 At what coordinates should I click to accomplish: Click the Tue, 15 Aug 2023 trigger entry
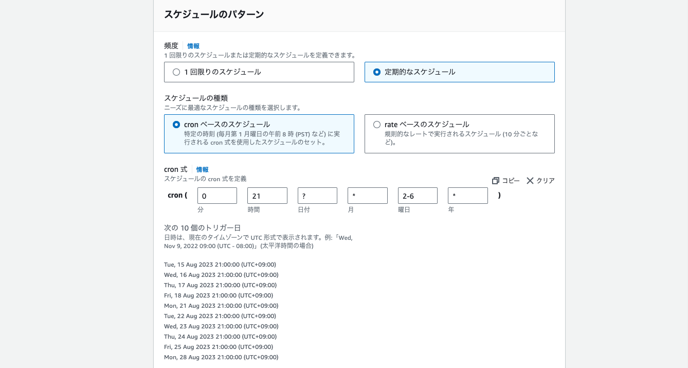coord(220,265)
